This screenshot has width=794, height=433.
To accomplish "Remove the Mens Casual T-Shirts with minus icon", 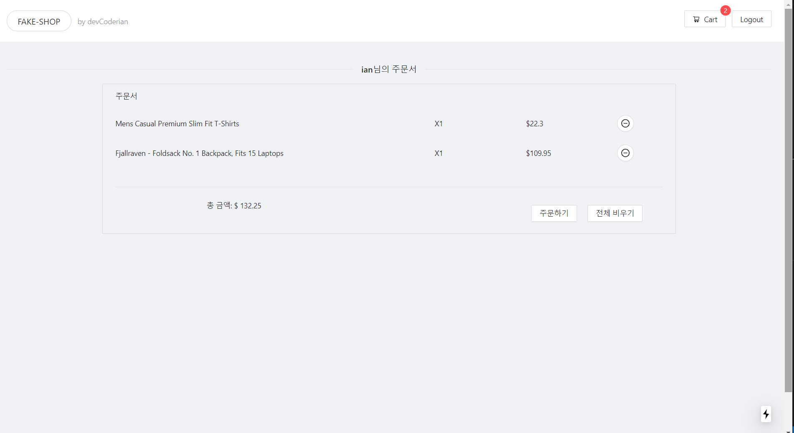I will (625, 123).
